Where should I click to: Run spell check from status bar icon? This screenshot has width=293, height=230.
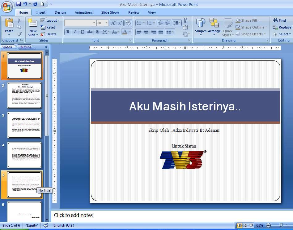click(x=46, y=225)
